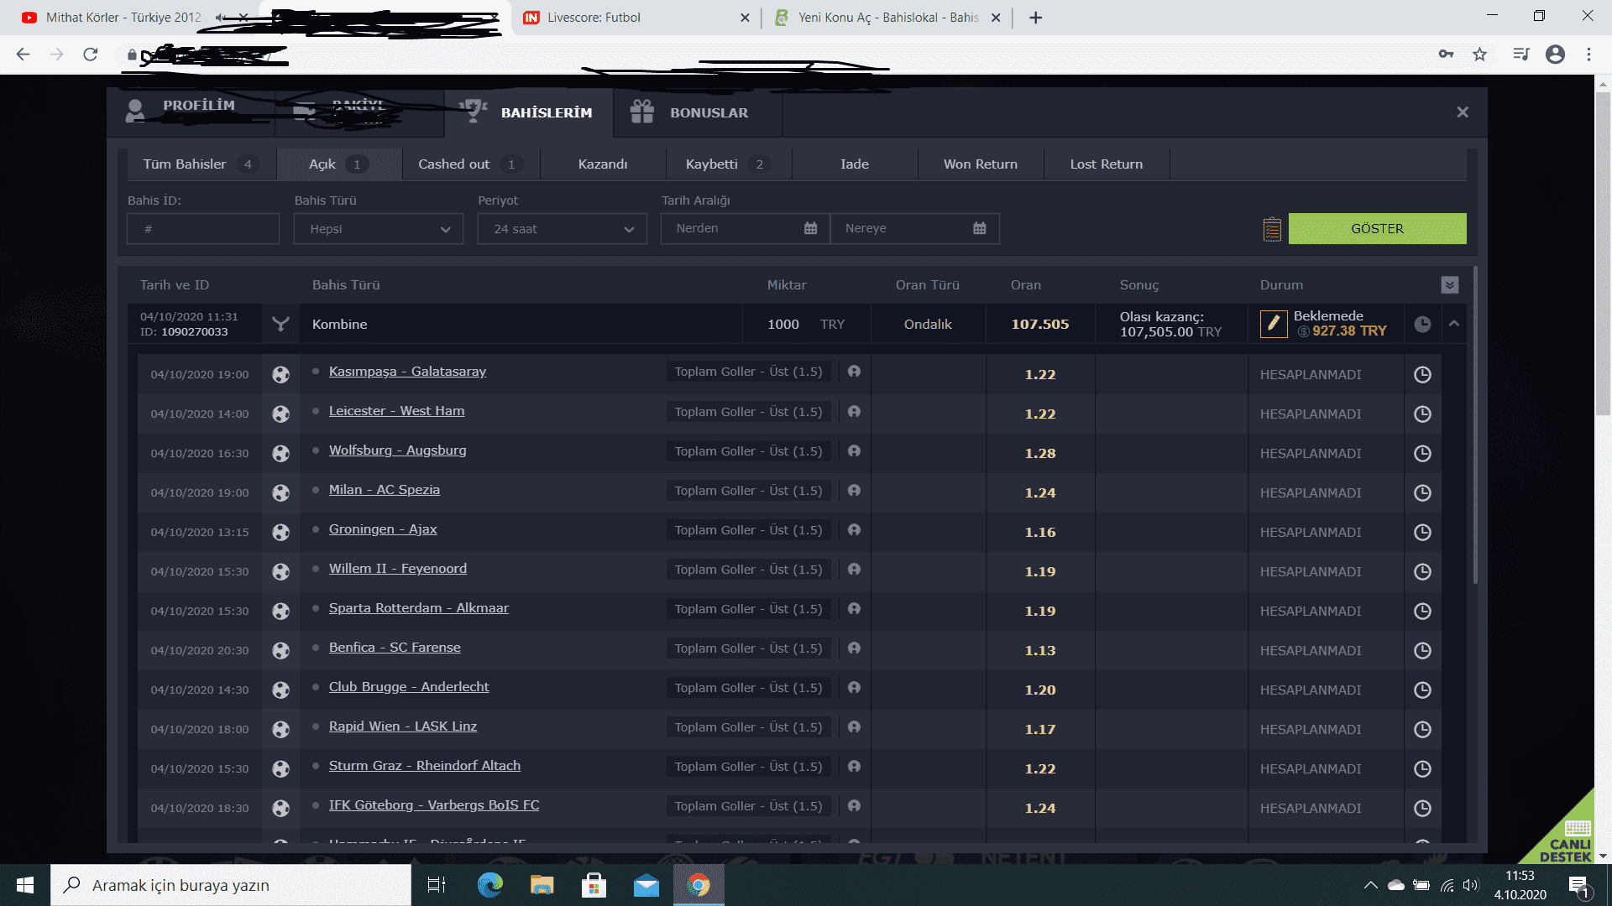Close the bets panel with X
1612x906 pixels.
1463,112
